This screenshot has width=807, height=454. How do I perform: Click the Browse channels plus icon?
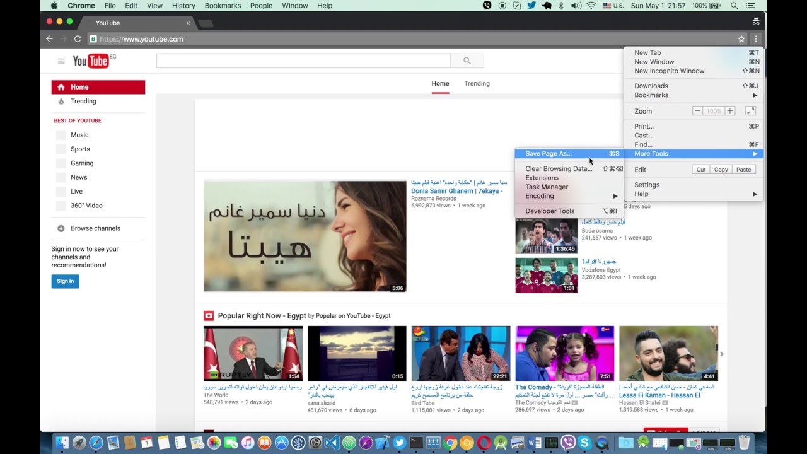coord(61,228)
